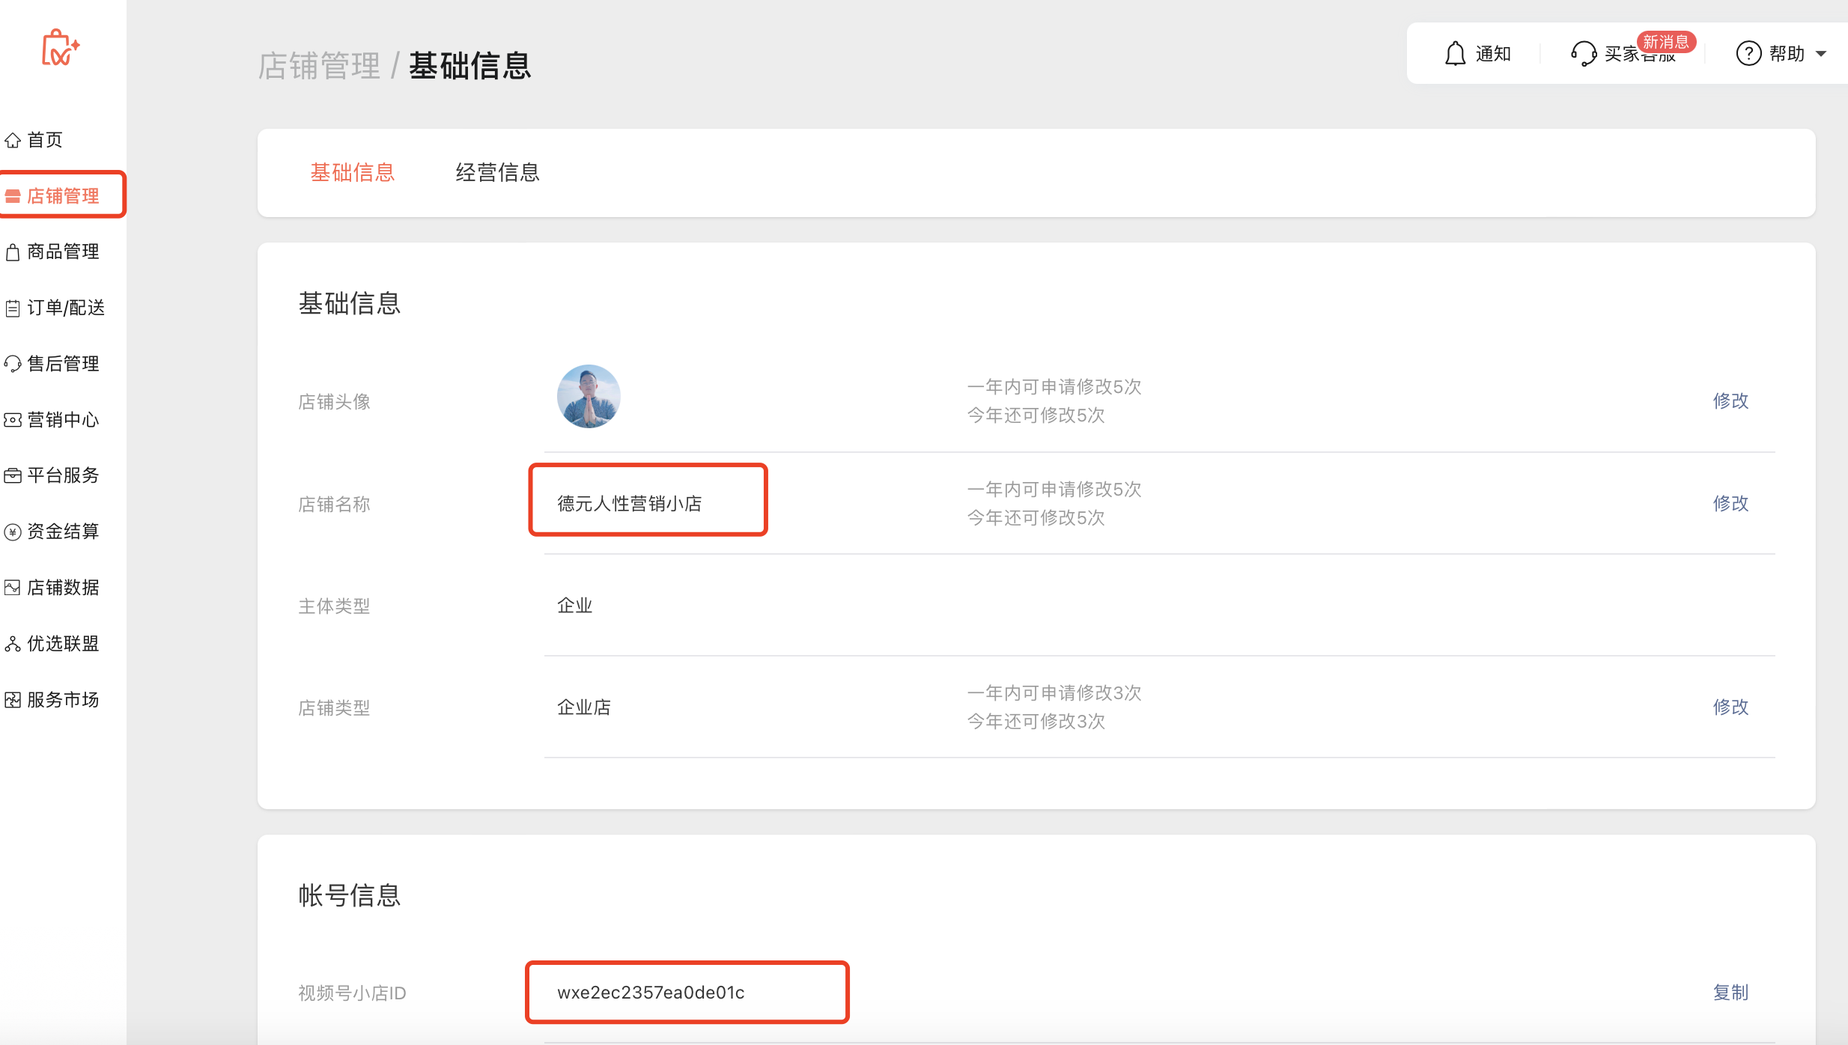
Task: Click the 优选联盟 network icon
Action: tap(13, 644)
